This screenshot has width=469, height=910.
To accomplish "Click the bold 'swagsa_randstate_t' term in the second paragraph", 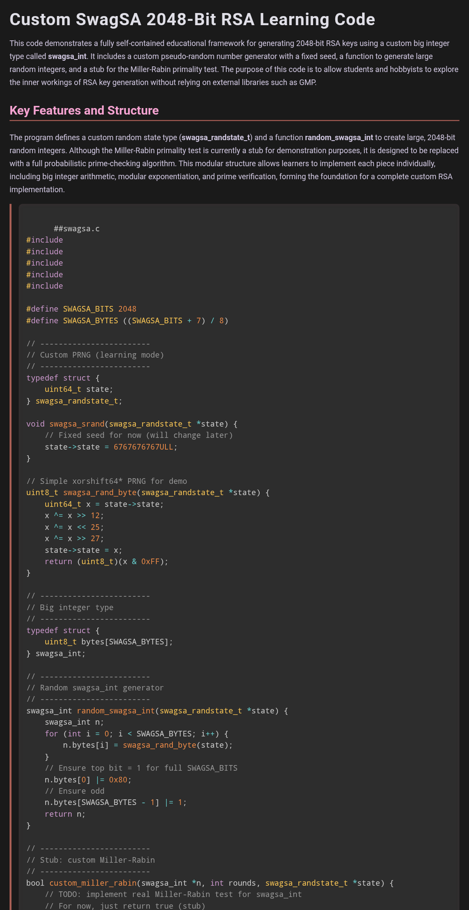I will pyautogui.click(x=216, y=138).
